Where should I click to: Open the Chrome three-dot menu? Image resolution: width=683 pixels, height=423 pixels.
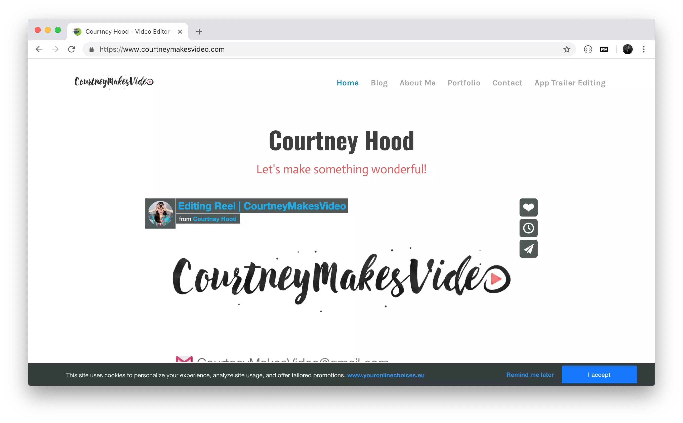pos(644,49)
